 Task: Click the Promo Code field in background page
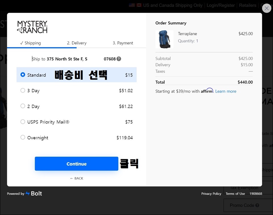click(248, 205)
